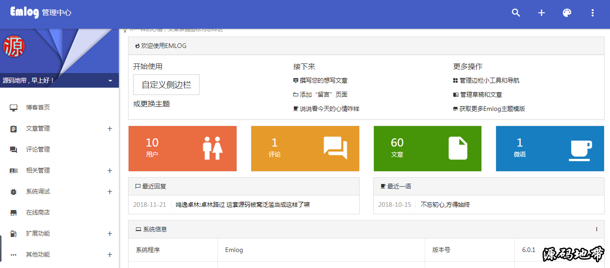This screenshot has height=268, width=610.
Task: Click the 版本号 table cell
Action: 470,250
